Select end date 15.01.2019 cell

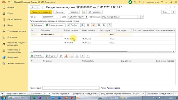pos(90,39)
